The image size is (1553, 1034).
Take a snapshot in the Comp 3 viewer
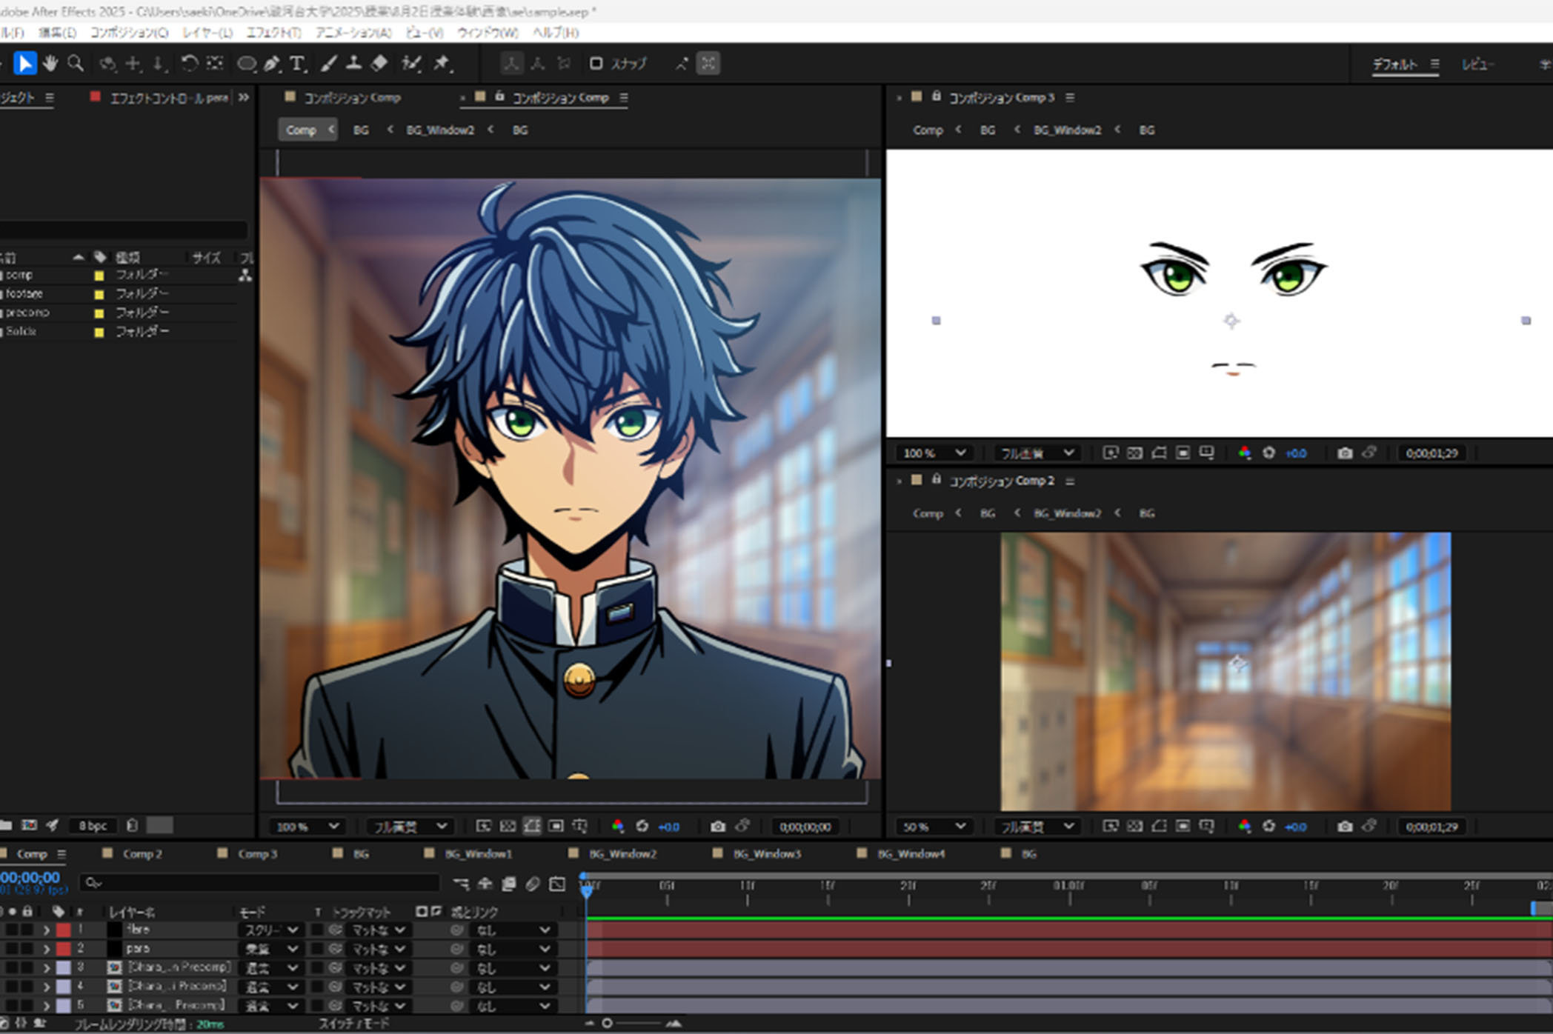click(1345, 453)
